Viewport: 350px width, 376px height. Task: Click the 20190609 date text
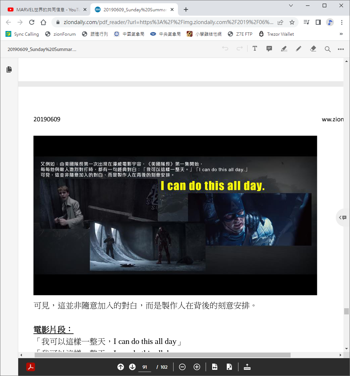pyautogui.click(x=47, y=119)
